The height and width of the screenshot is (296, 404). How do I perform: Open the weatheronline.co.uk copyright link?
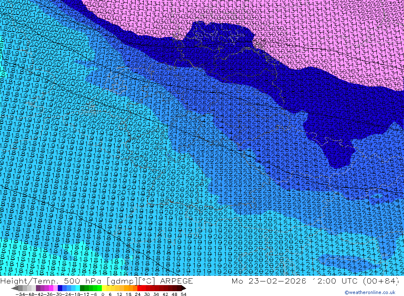370,292
